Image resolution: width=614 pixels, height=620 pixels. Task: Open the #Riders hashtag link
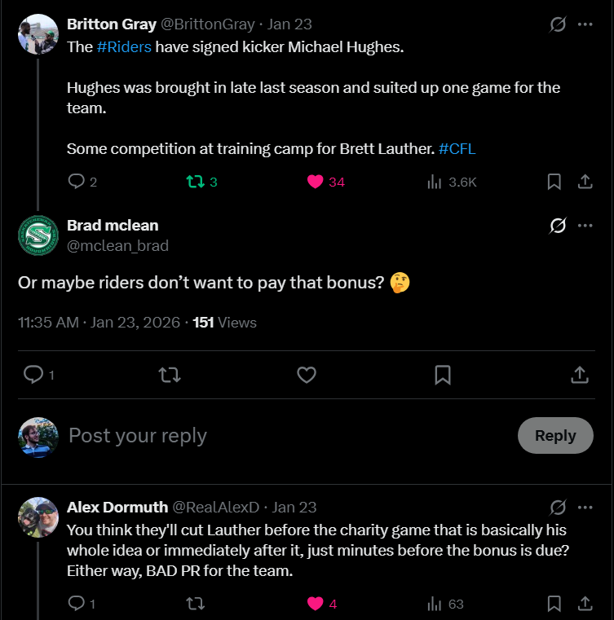124,46
